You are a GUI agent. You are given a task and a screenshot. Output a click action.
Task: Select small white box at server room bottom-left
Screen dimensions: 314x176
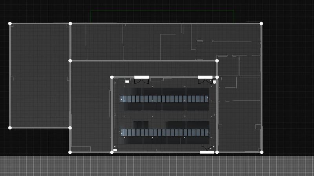pos(115,149)
